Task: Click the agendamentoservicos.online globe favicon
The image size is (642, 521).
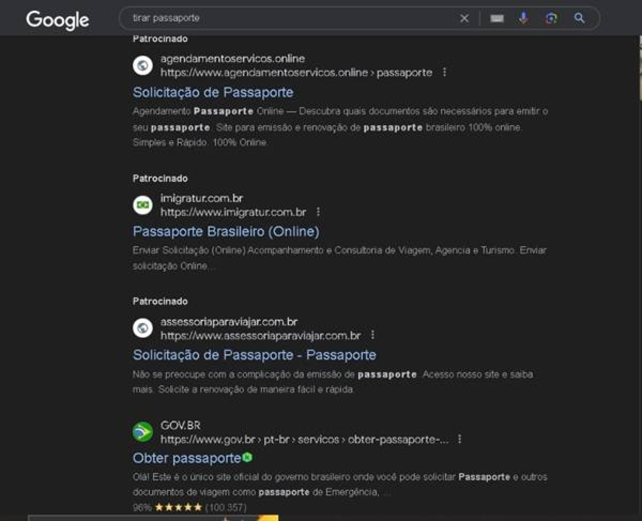Action: tap(143, 65)
